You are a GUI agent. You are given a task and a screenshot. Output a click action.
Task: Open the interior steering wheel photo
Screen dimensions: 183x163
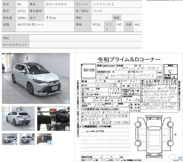(53, 119)
